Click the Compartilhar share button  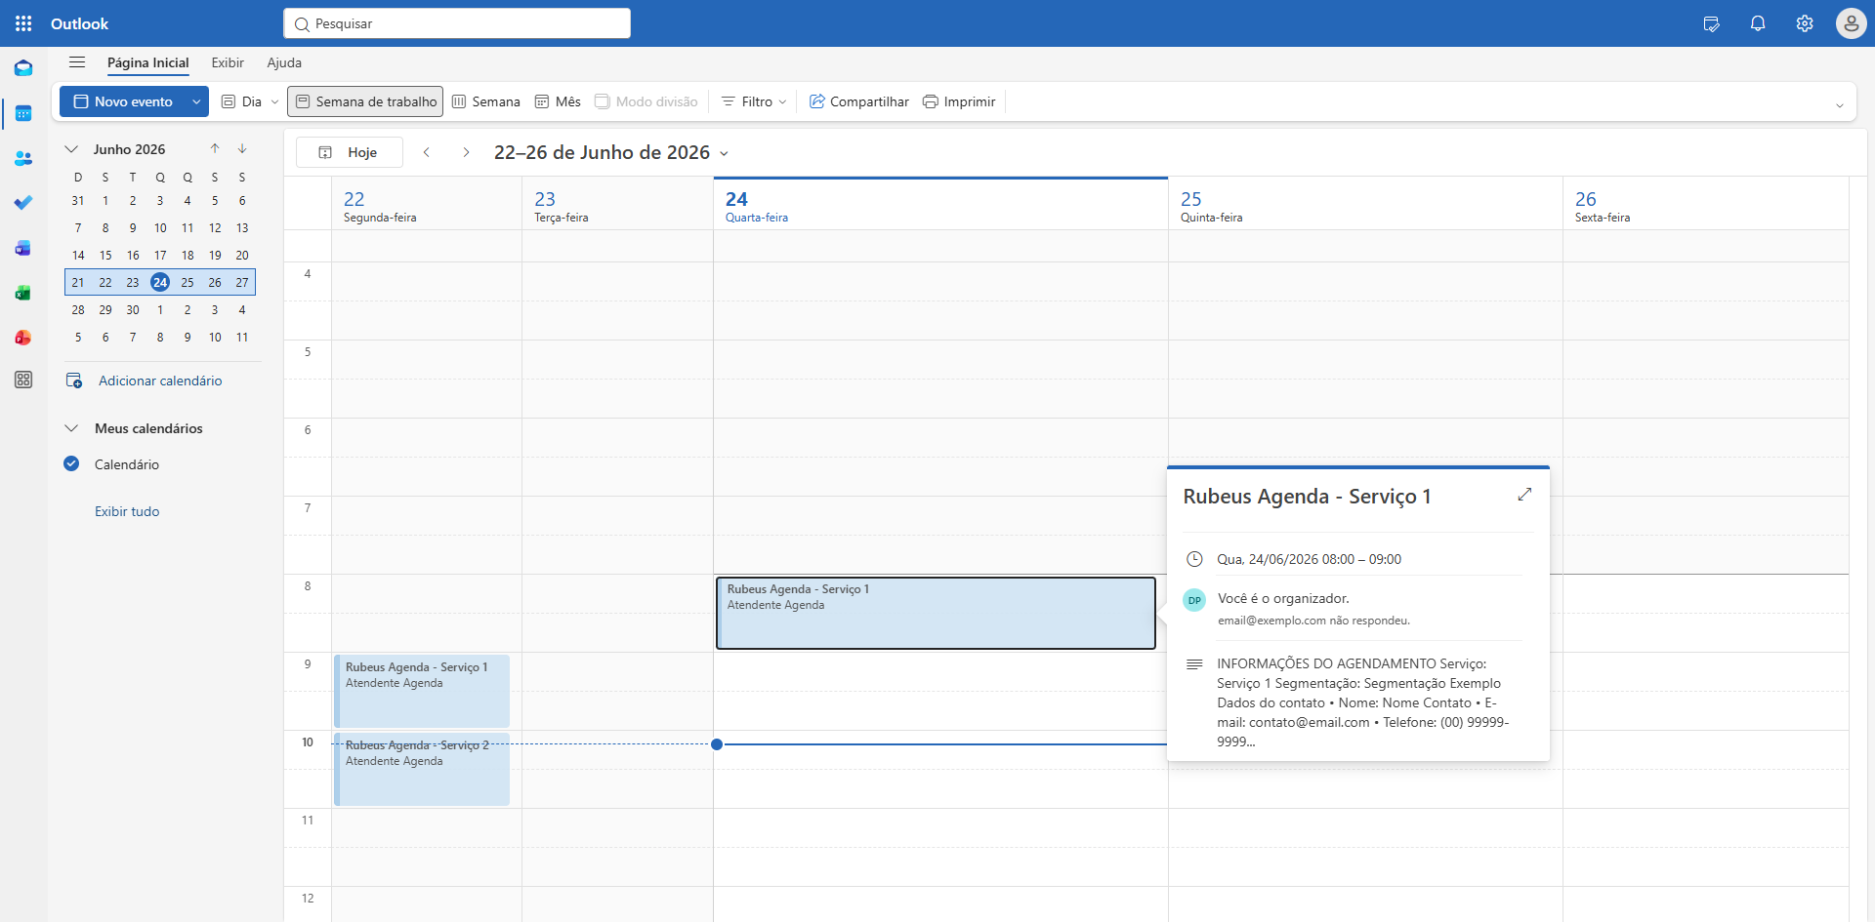(x=858, y=101)
